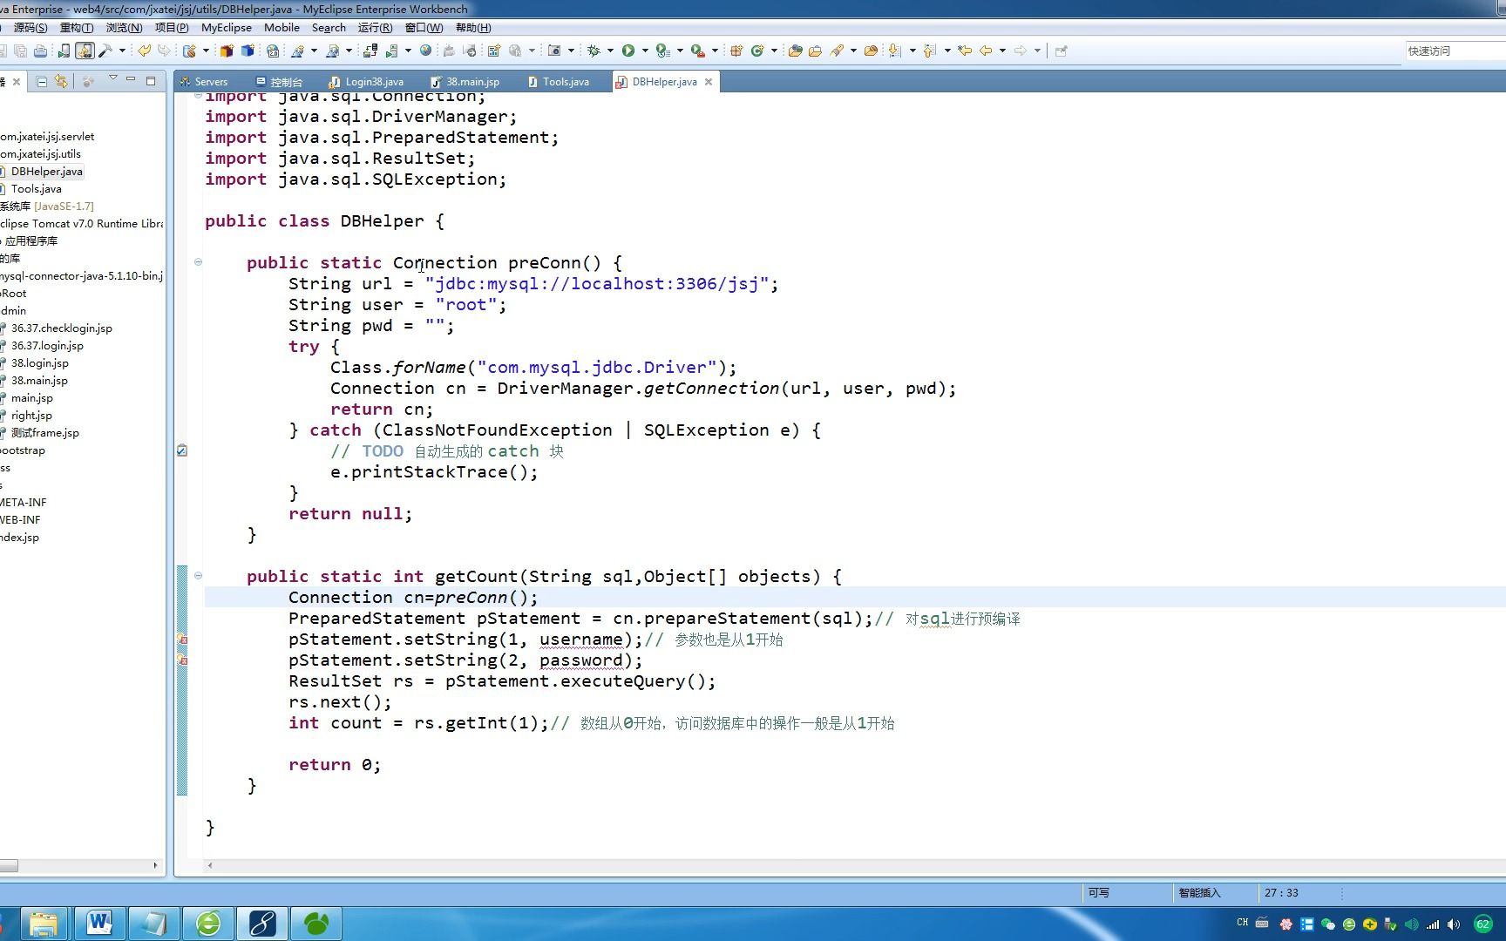Switch to the 控制台 tab
1506x941 pixels.
[x=279, y=82]
